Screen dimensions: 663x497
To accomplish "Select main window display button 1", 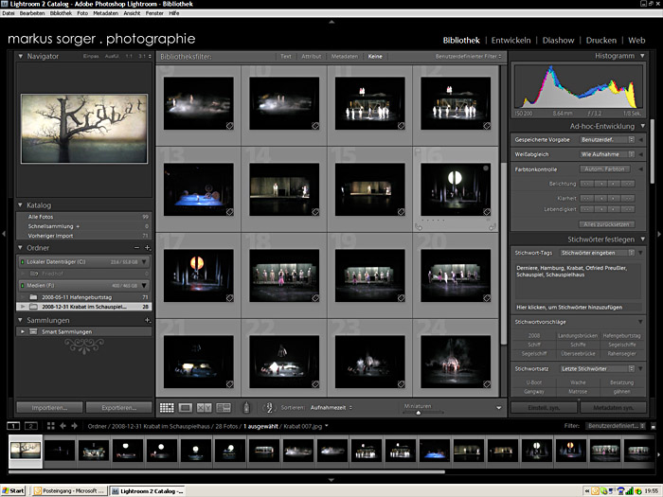I will point(13,426).
